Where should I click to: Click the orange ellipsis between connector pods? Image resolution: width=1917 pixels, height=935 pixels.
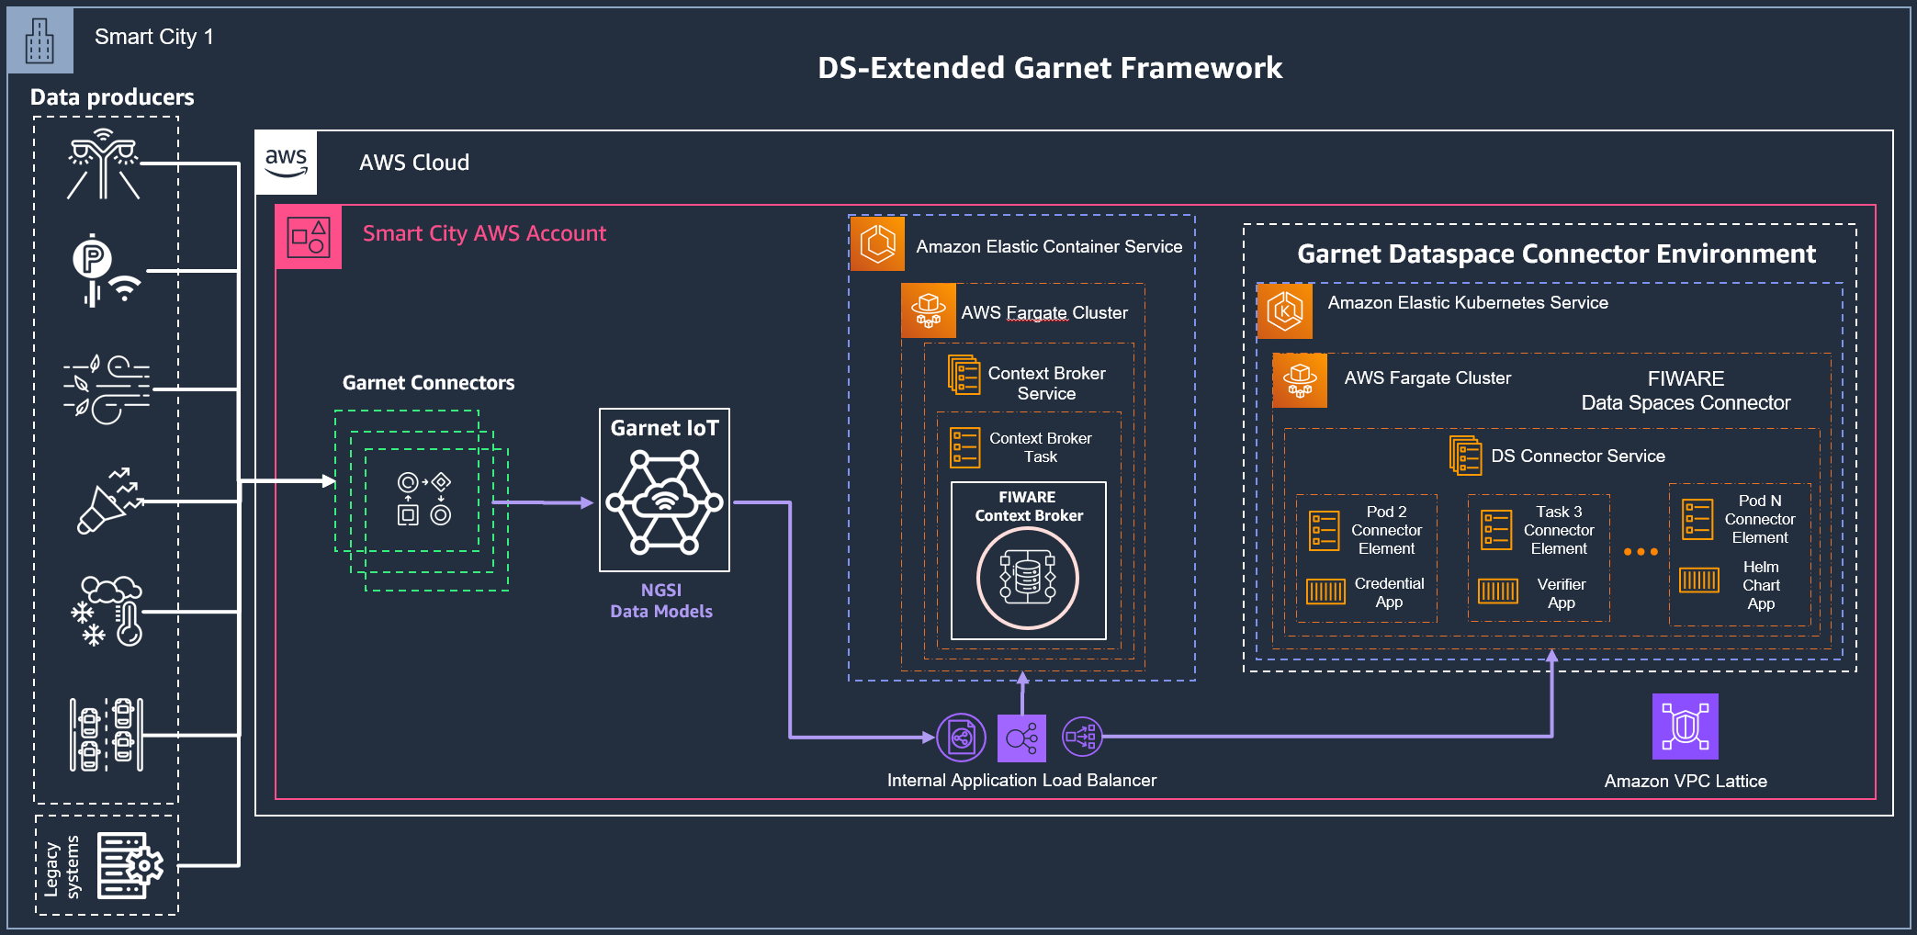click(1641, 552)
